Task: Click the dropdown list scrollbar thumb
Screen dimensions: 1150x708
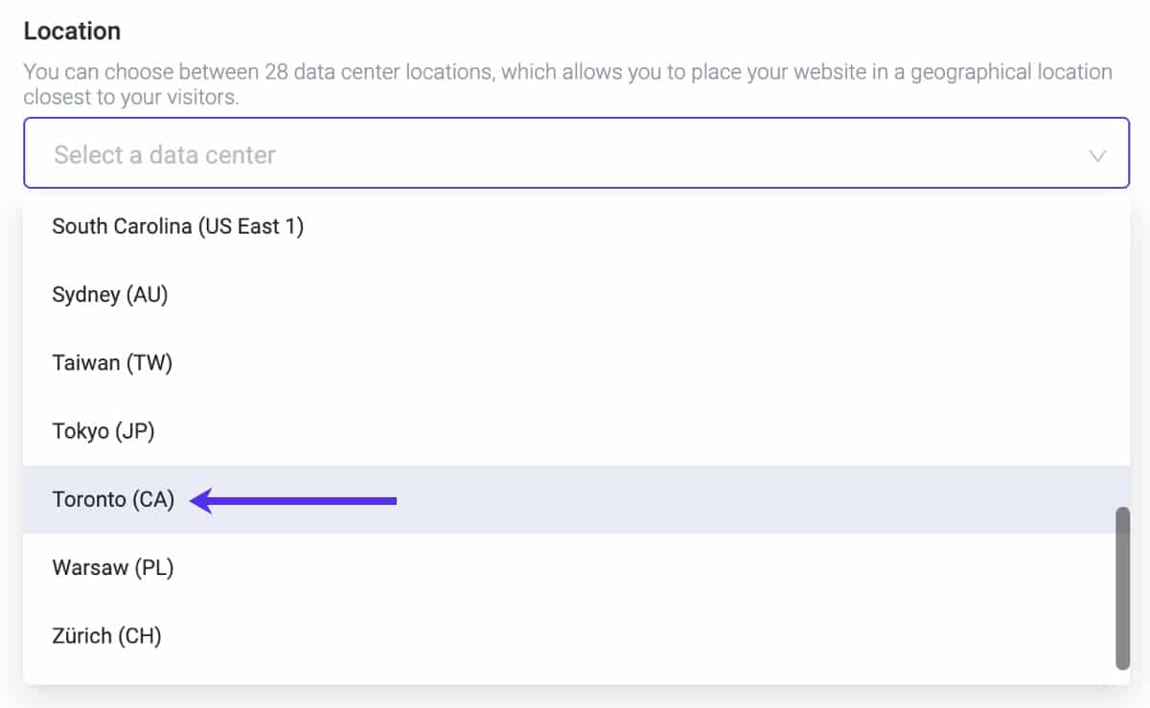Action: 1122,587
